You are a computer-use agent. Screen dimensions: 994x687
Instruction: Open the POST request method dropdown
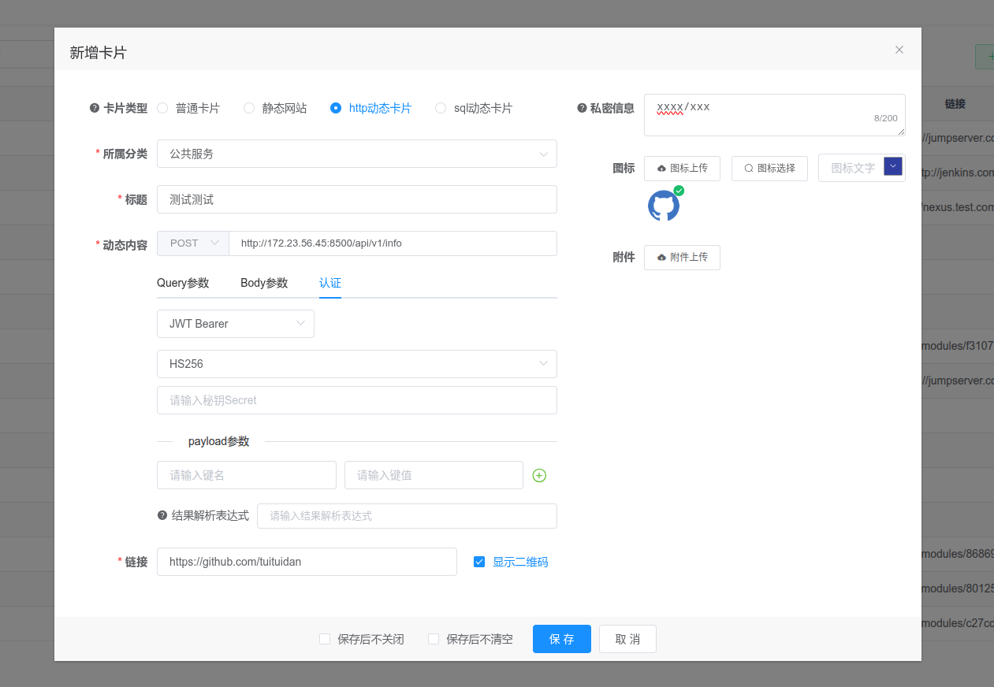(x=193, y=243)
